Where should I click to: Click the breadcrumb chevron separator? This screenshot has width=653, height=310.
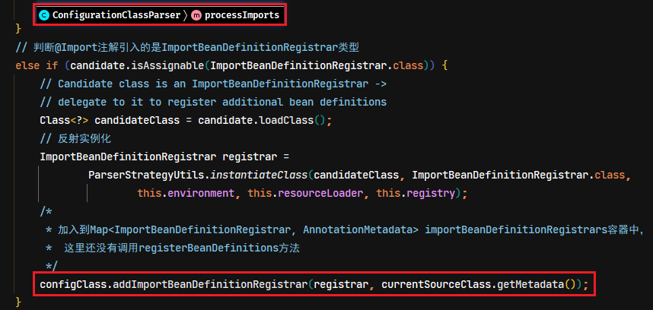point(186,15)
